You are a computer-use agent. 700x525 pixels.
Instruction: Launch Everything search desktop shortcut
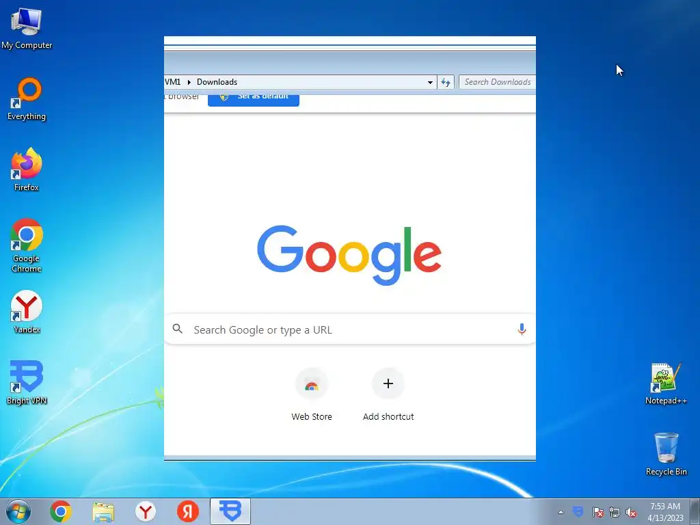coord(27,99)
